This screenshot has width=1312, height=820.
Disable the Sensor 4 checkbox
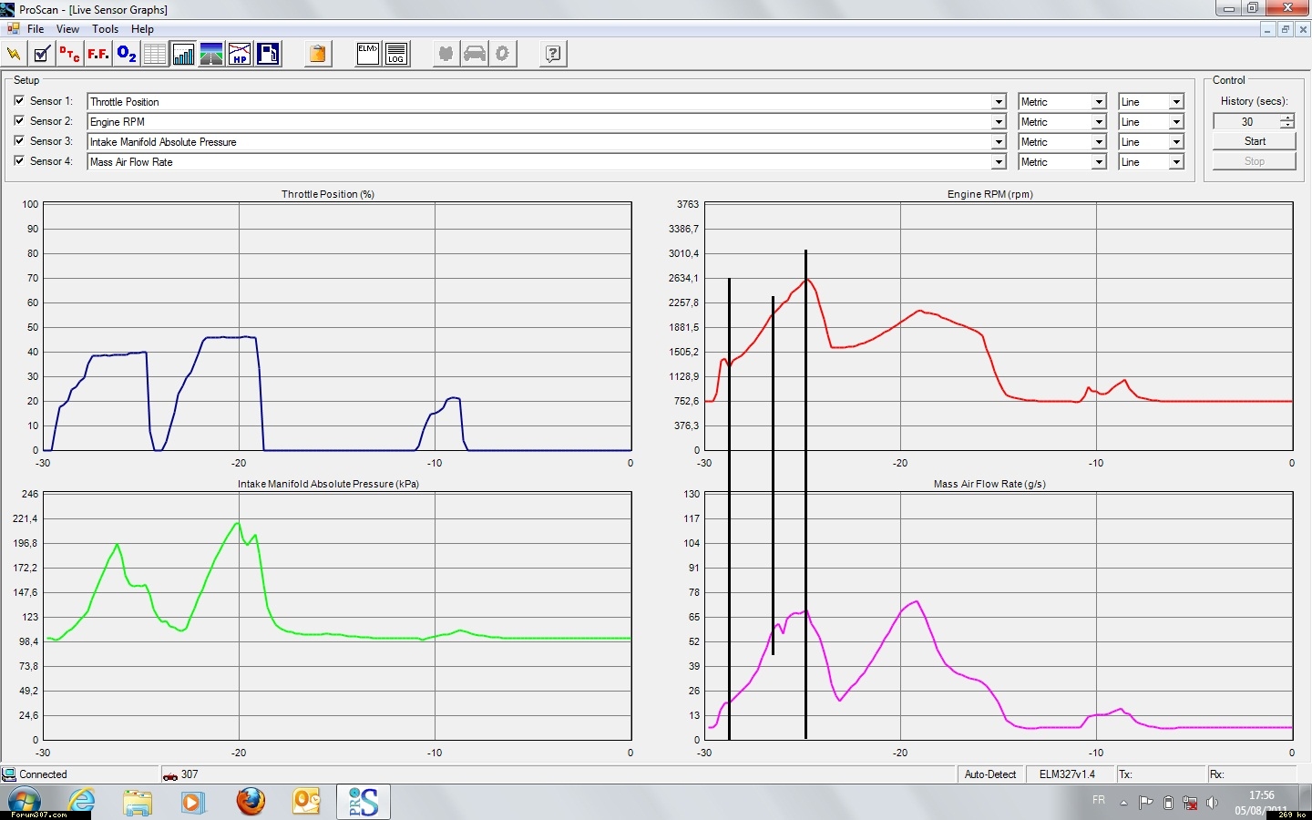(x=20, y=160)
